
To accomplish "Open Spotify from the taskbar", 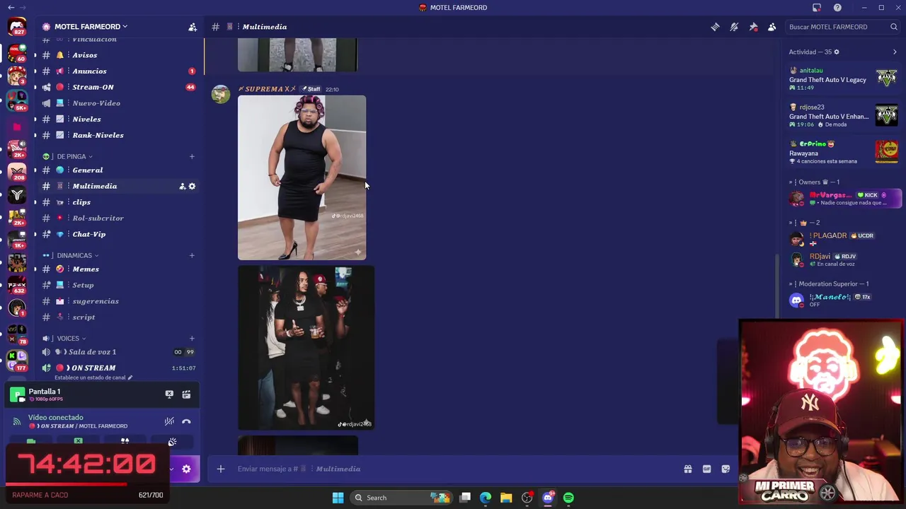I will (x=568, y=498).
